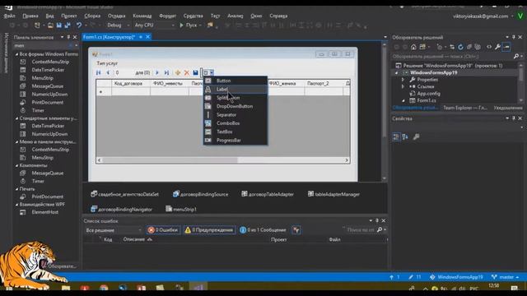The width and height of the screenshot is (527, 296).
Task: Click View Code icon in Solution Explorer toolbar
Action: click(x=489, y=47)
